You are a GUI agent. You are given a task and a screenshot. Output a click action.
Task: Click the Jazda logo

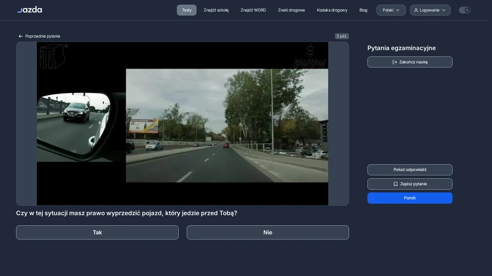pyautogui.click(x=30, y=10)
